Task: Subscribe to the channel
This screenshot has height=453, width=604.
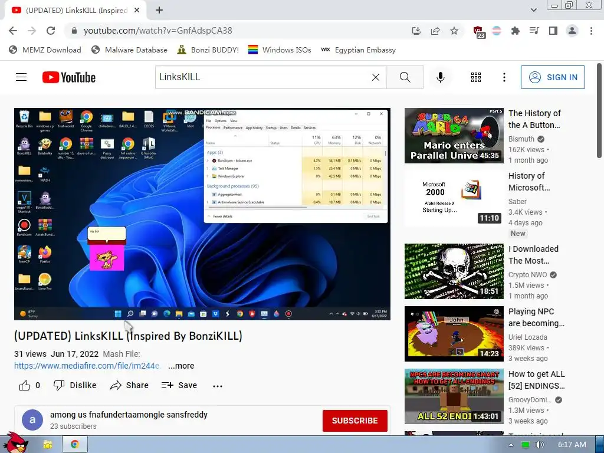Action: click(x=354, y=421)
